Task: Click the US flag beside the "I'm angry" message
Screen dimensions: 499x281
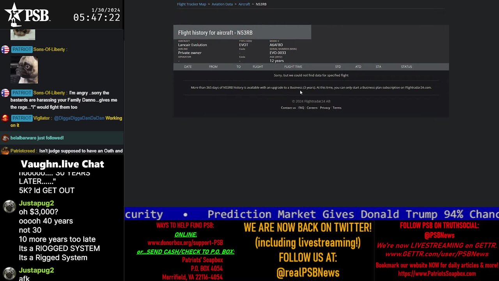Action: point(5,93)
